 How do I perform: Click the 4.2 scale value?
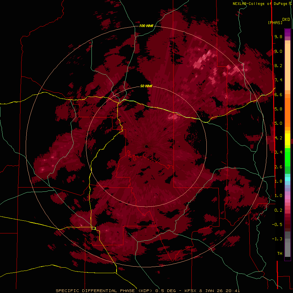pos(278,138)
